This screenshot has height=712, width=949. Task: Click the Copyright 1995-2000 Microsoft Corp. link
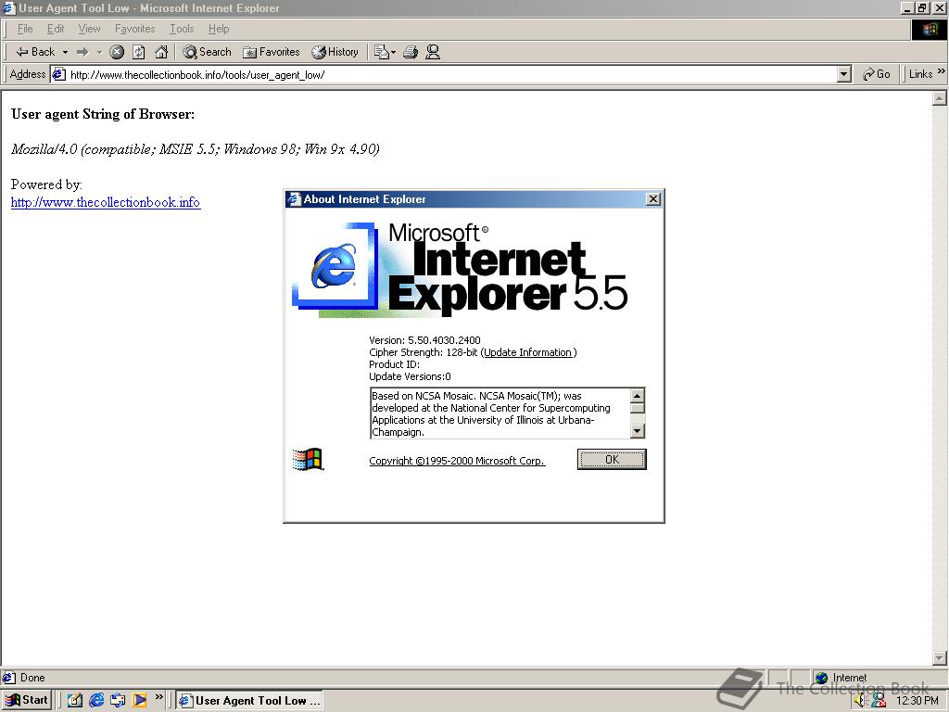point(457,461)
